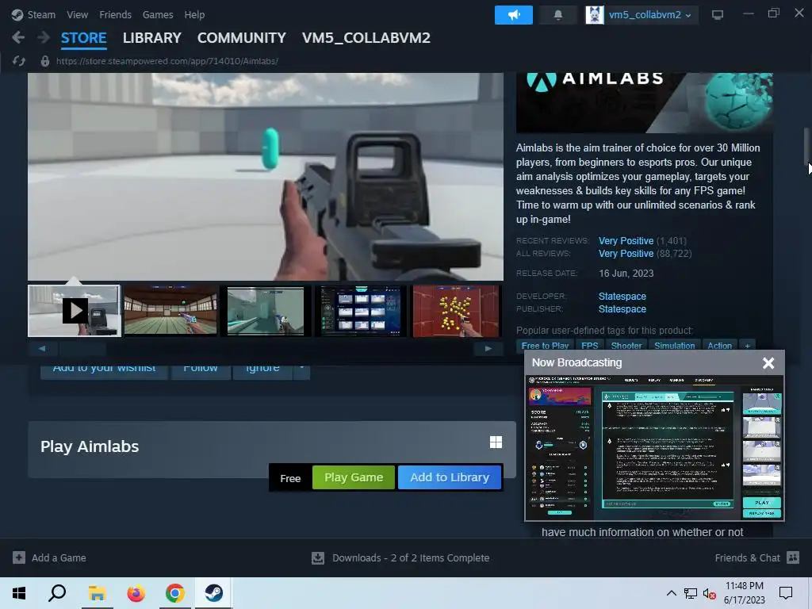The image size is (812, 609).
Task: Click Add to your wishlist button
Action: point(104,370)
